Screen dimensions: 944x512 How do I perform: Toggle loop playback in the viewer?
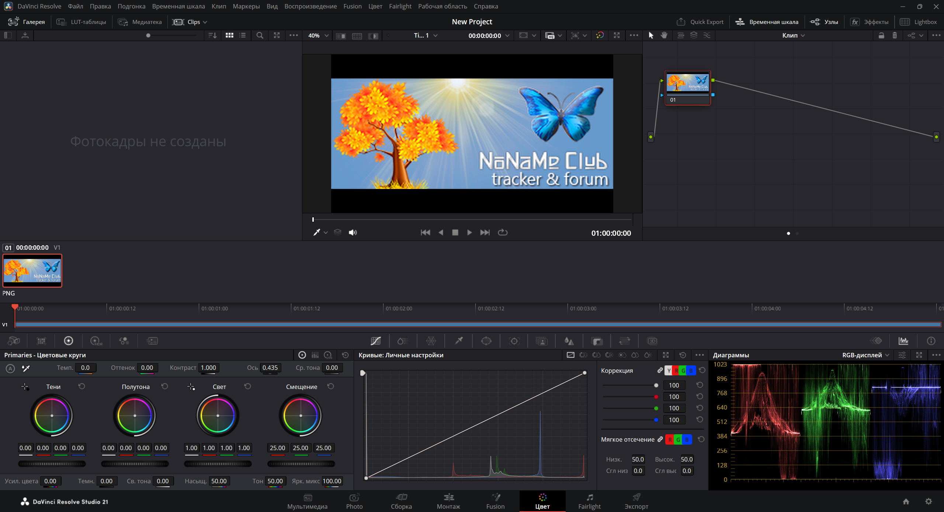[503, 232]
